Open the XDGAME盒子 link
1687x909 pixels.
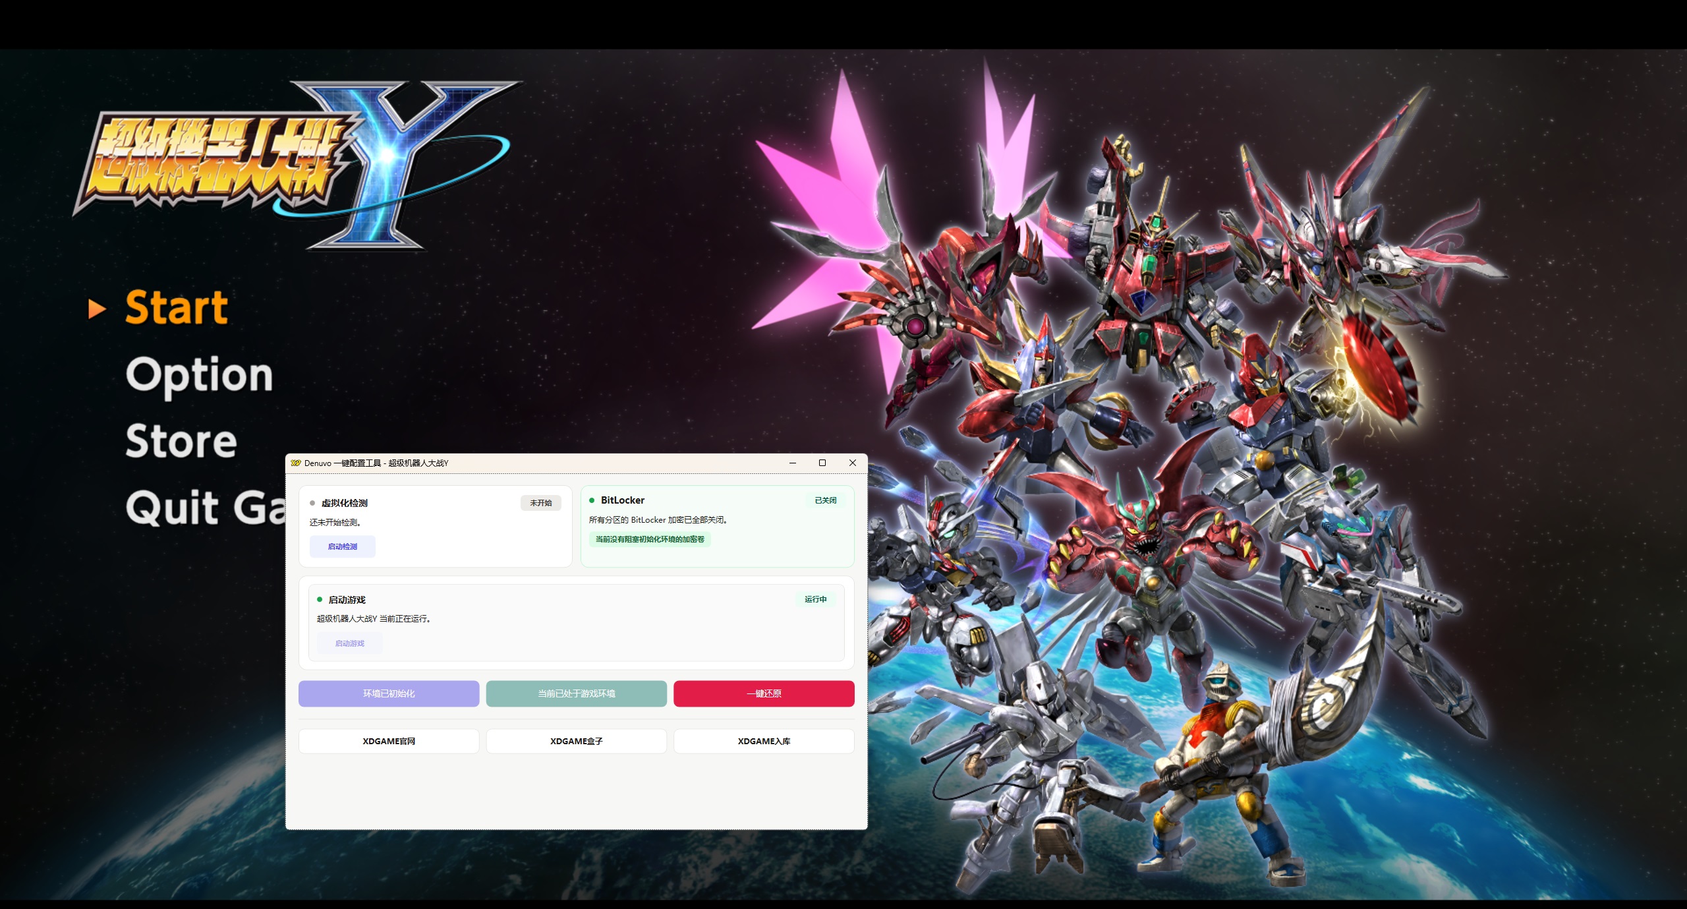(577, 741)
